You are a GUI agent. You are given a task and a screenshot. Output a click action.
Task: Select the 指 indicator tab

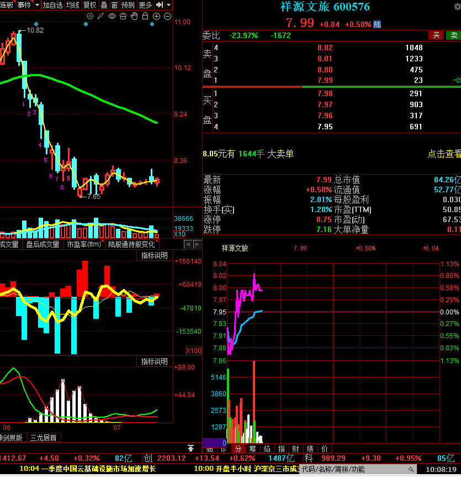pyautogui.click(x=282, y=448)
